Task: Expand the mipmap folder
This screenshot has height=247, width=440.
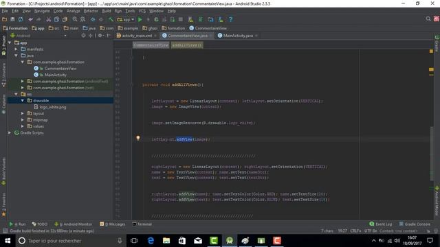Action: 23,120
